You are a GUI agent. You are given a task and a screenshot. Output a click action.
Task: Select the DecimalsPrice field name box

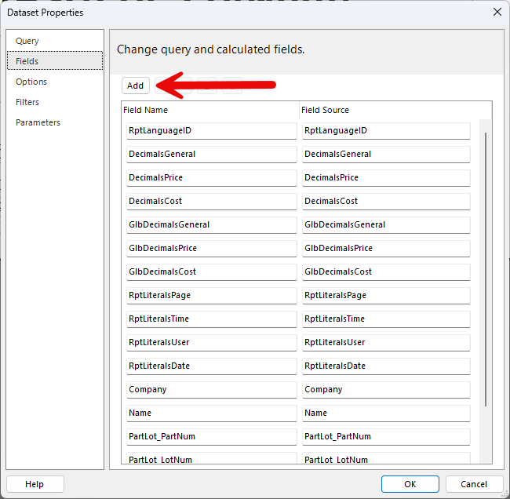pyautogui.click(x=211, y=178)
